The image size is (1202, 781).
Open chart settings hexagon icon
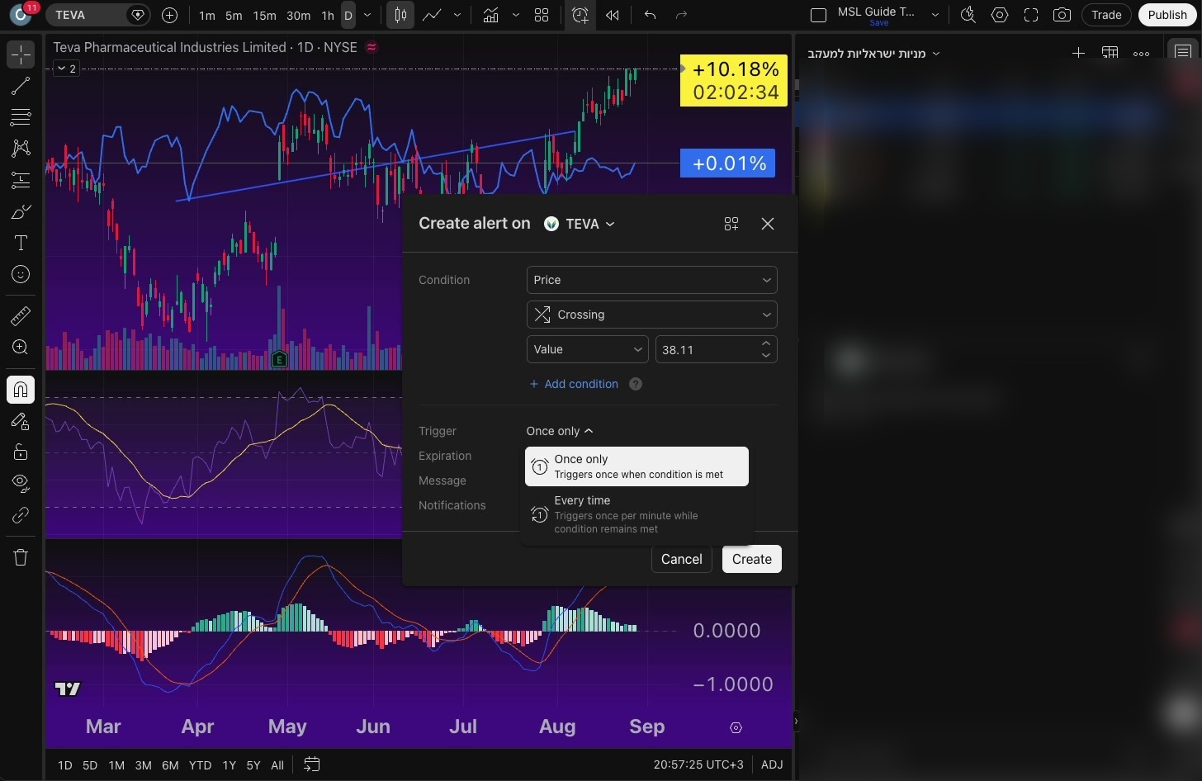[1000, 15]
